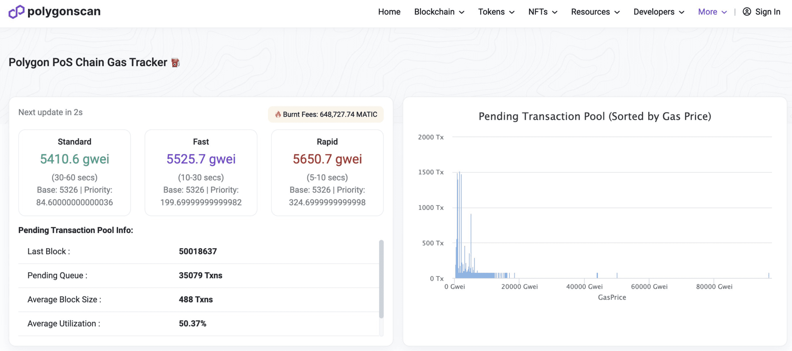Screen dimensions: 792x351
Task: Open the Tokens dropdown menu
Action: [496, 12]
